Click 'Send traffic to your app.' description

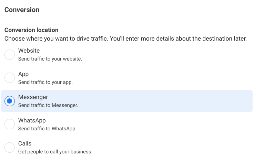pos(45,82)
